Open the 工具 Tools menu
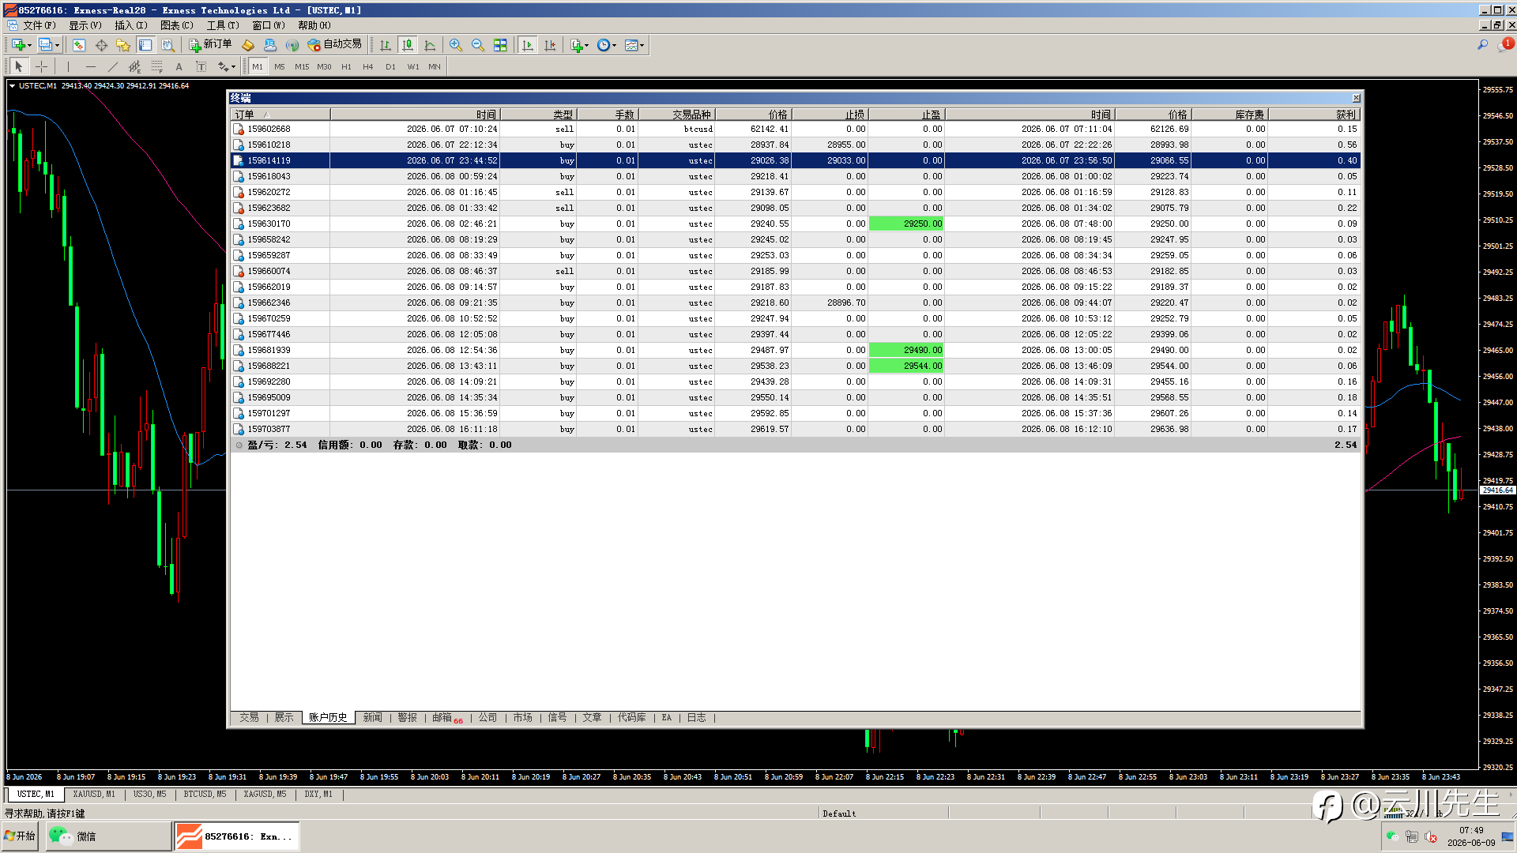The image size is (1517, 853). click(x=222, y=25)
